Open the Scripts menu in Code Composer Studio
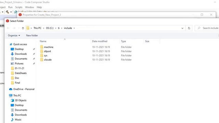The image size is (219, 123). 19,7
